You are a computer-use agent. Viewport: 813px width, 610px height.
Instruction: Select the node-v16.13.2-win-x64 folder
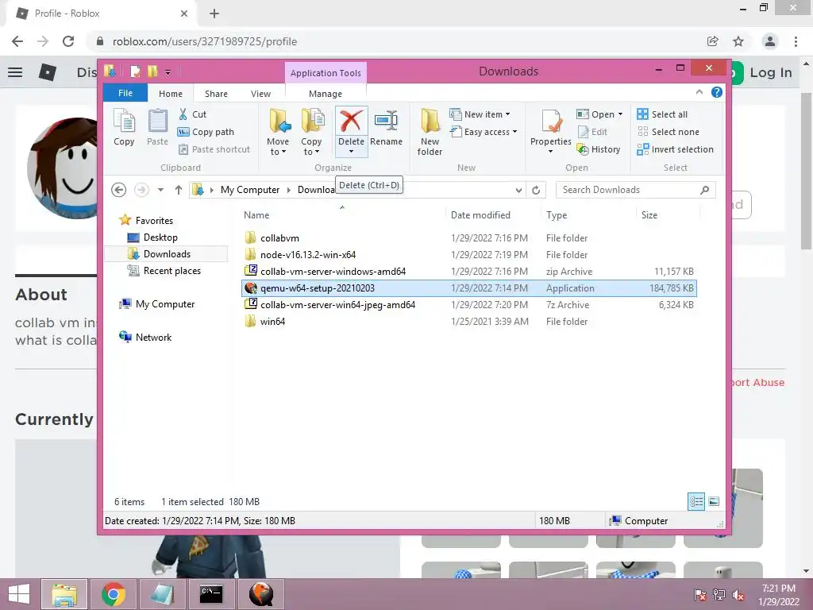(x=468, y=255)
